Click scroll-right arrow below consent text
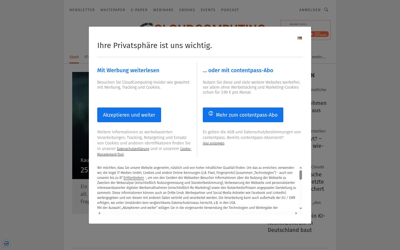 pyautogui.click(x=296, y=213)
